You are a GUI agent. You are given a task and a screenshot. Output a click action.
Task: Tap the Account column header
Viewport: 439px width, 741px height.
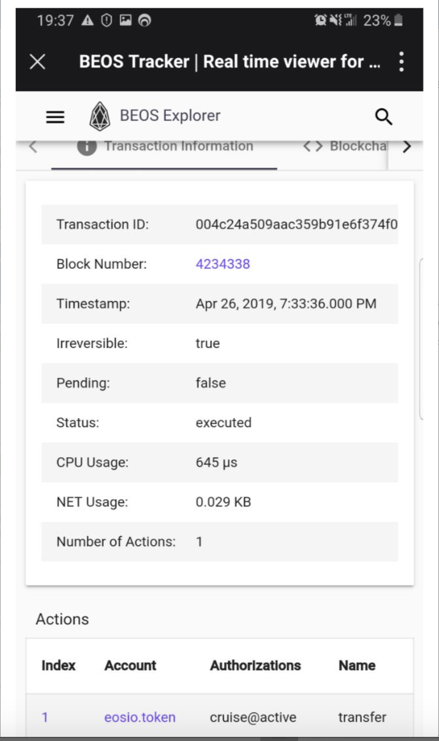coord(130,665)
